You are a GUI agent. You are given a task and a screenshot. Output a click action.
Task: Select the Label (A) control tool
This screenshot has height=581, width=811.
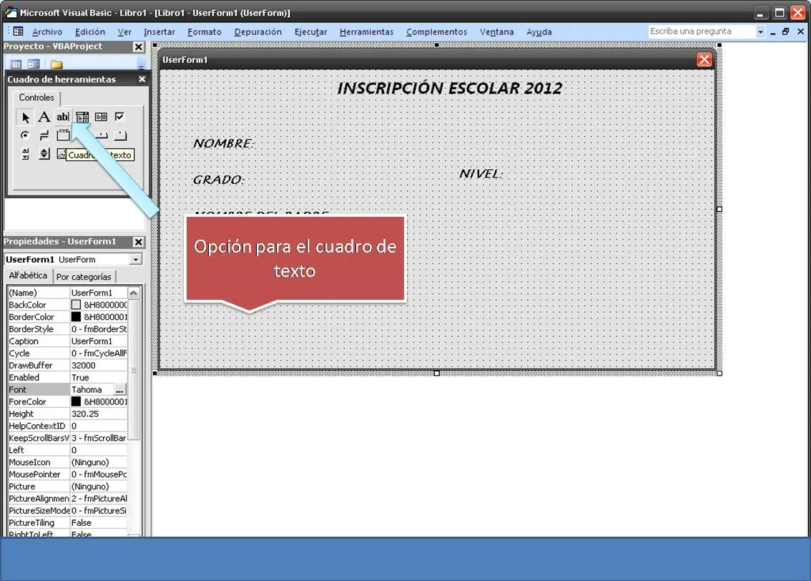coord(44,117)
